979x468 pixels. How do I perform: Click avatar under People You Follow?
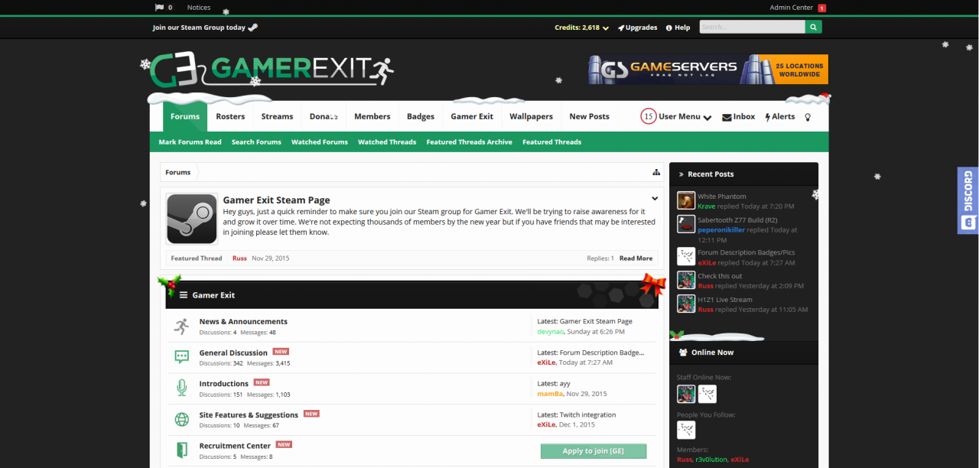(x=686, y=430)
